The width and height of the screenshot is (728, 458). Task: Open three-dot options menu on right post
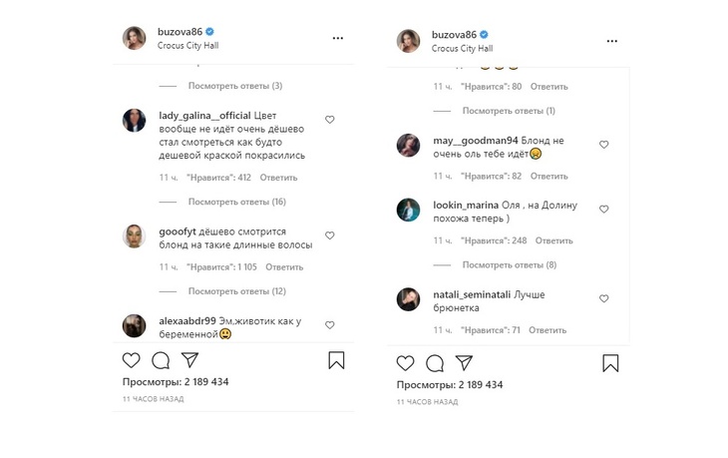click(x=610, y=41)
